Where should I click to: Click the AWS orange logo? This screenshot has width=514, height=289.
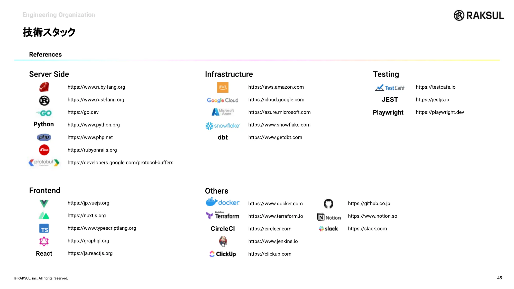coord(223,87)
